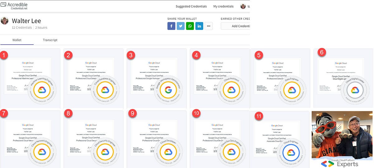Open Professional Data Engineer certificate card

point(280,78)
